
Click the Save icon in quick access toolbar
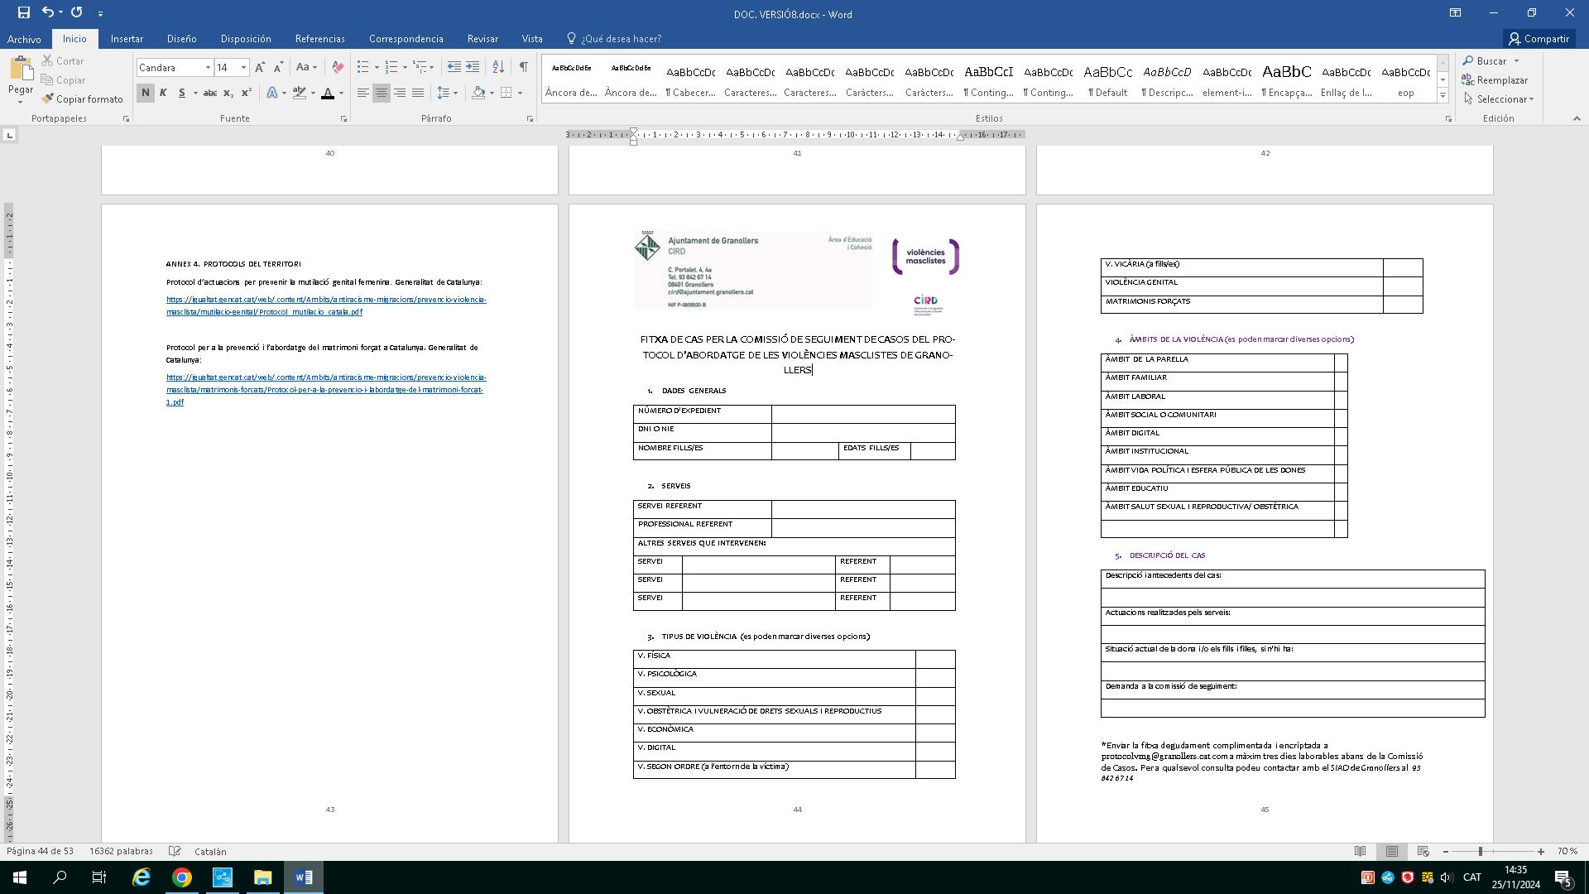click(x=23, y=12)
